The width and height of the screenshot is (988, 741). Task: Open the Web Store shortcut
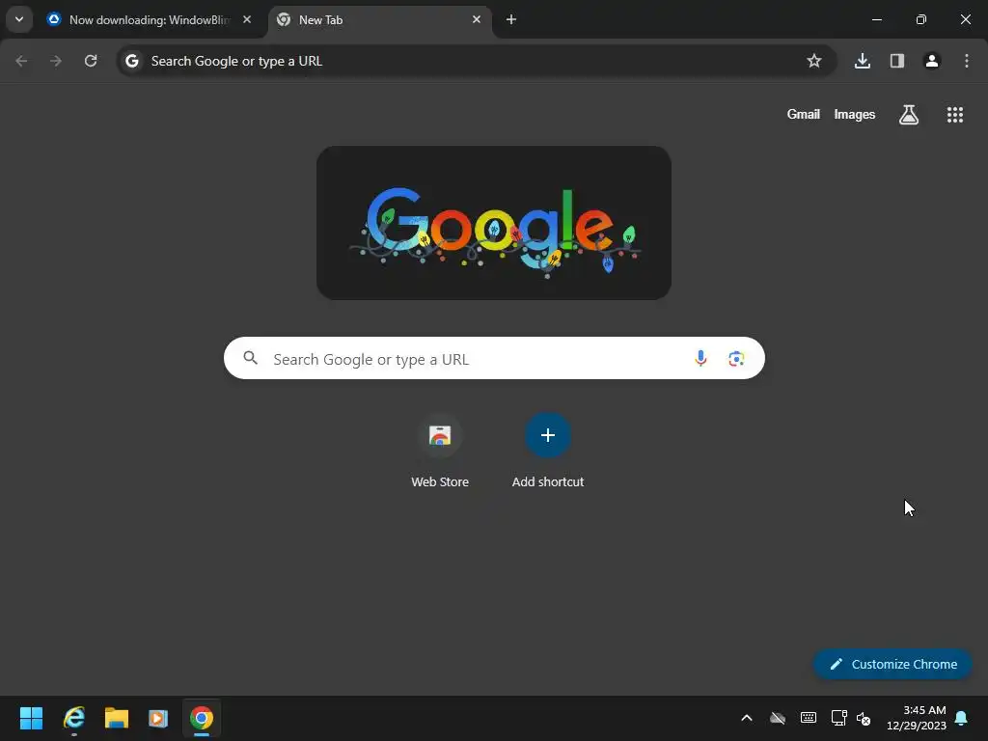pyautogui.click(x=440, y=452)
